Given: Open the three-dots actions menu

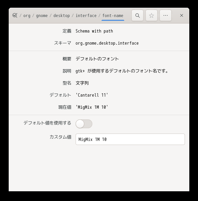Looking at the screenshot, I should point(166,15).
